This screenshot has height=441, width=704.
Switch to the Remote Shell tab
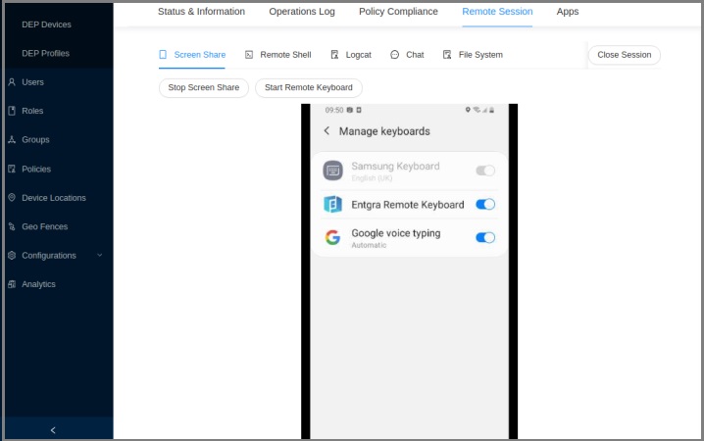point(277,55)
